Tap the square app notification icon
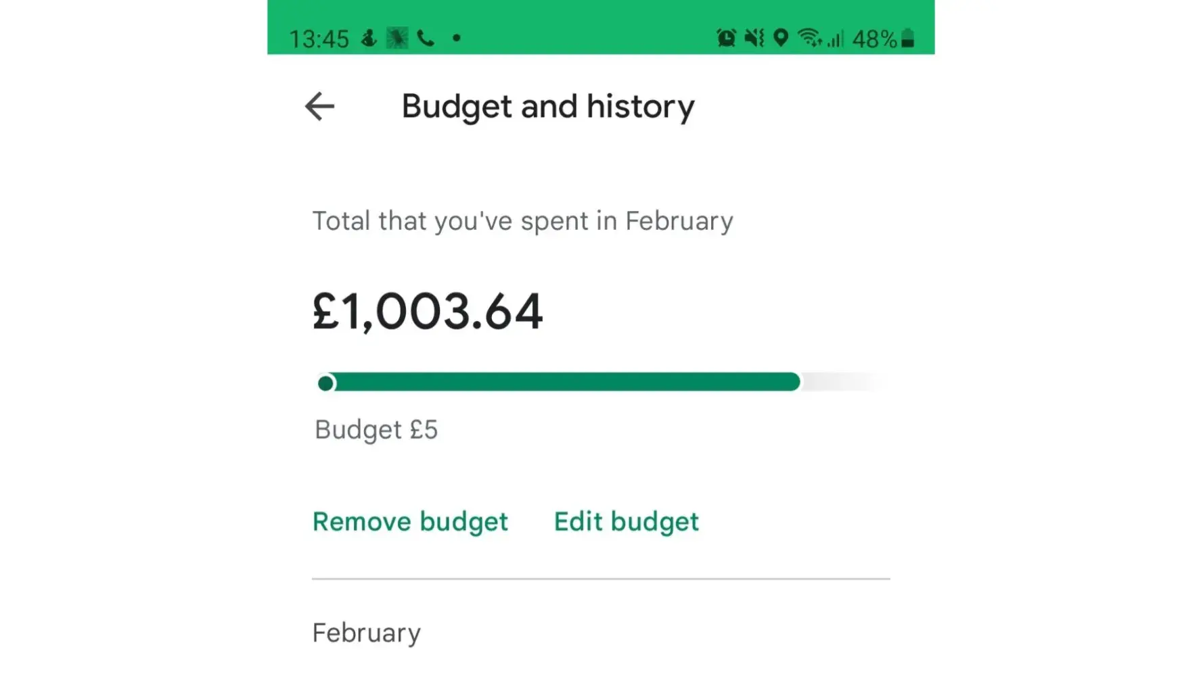Screen dimensions: 1203x676 pos(397,38)
